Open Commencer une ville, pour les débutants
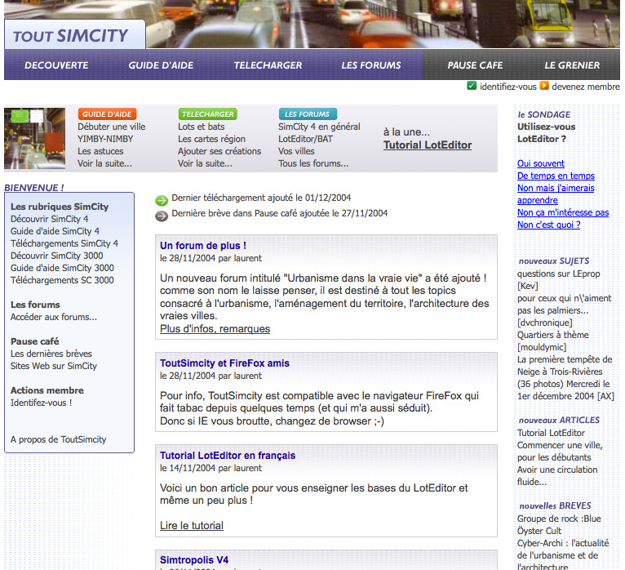The image size is (625, 570). pyautogui.click(x=560, y=452)
